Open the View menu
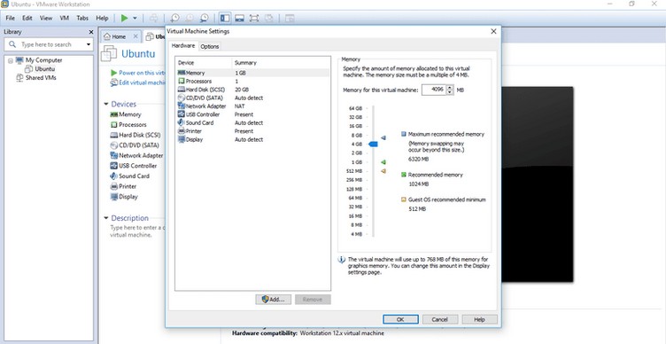The image size is (666, 344). coord(46,18)
